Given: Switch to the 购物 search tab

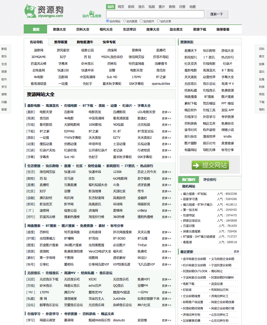Looking at the screenshot, I should point(172,7).
